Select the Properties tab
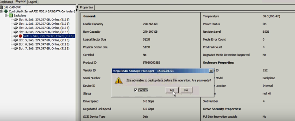The height and width of the screenshot is (121, 295). [86, 7]
